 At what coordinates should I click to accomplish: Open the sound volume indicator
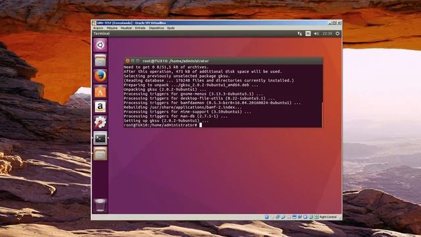[x=316, y=34]
